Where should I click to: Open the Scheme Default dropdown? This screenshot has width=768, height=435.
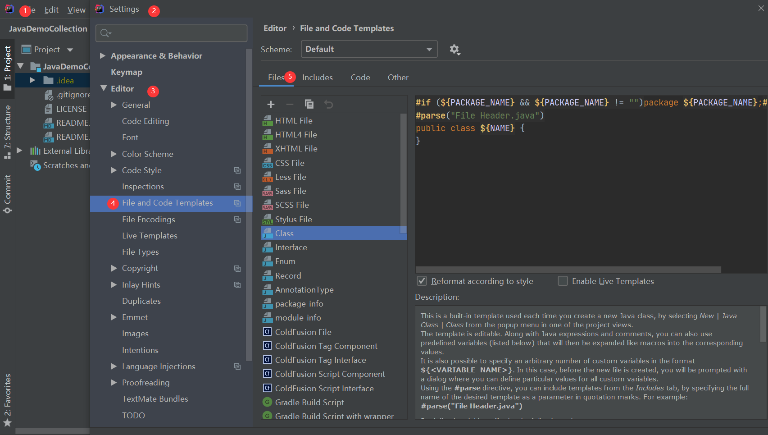[x=369, y=49]
